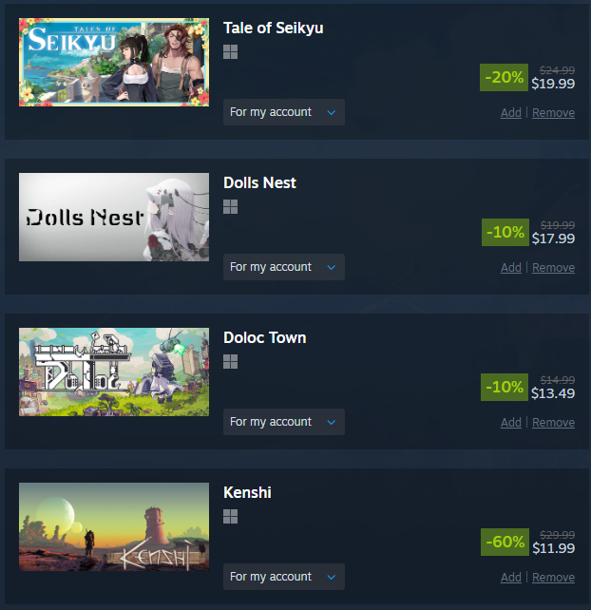
Task: Click Windows platform icon under Doloc Town
Action: pyautogui.click(x=230, y=361)
